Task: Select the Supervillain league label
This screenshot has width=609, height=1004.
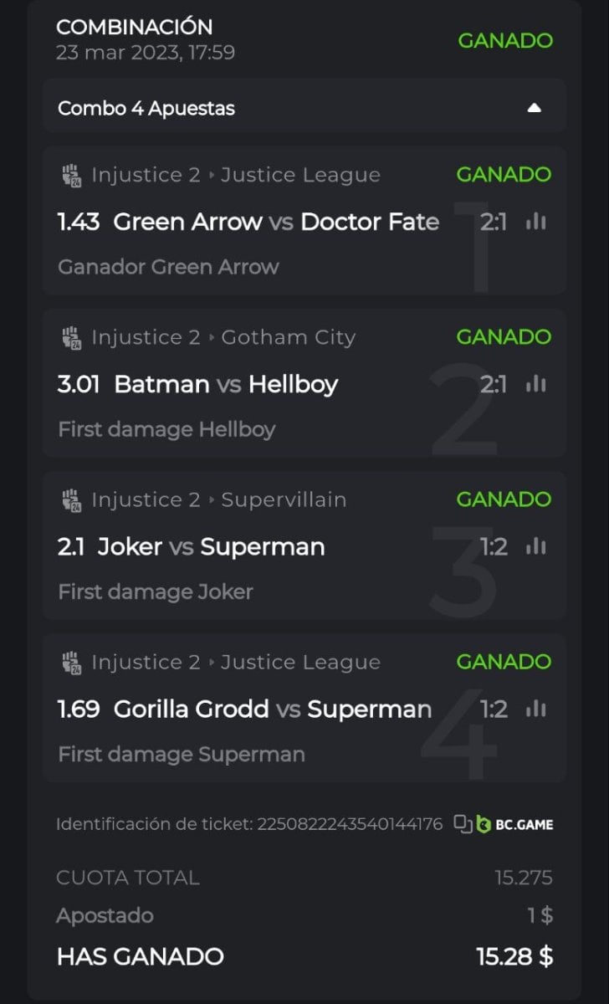Action: click(284, 499)
